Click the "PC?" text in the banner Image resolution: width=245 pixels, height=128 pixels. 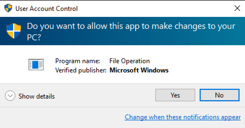(34, 37)
